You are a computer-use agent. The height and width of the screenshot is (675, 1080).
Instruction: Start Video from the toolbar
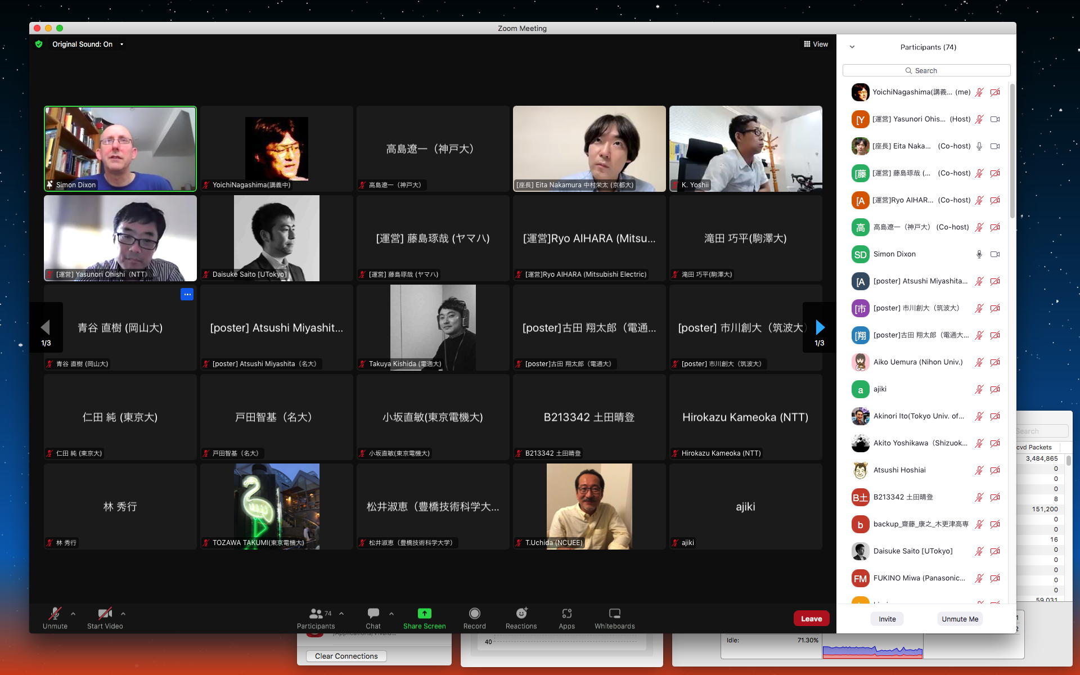[x=105, y=613]
